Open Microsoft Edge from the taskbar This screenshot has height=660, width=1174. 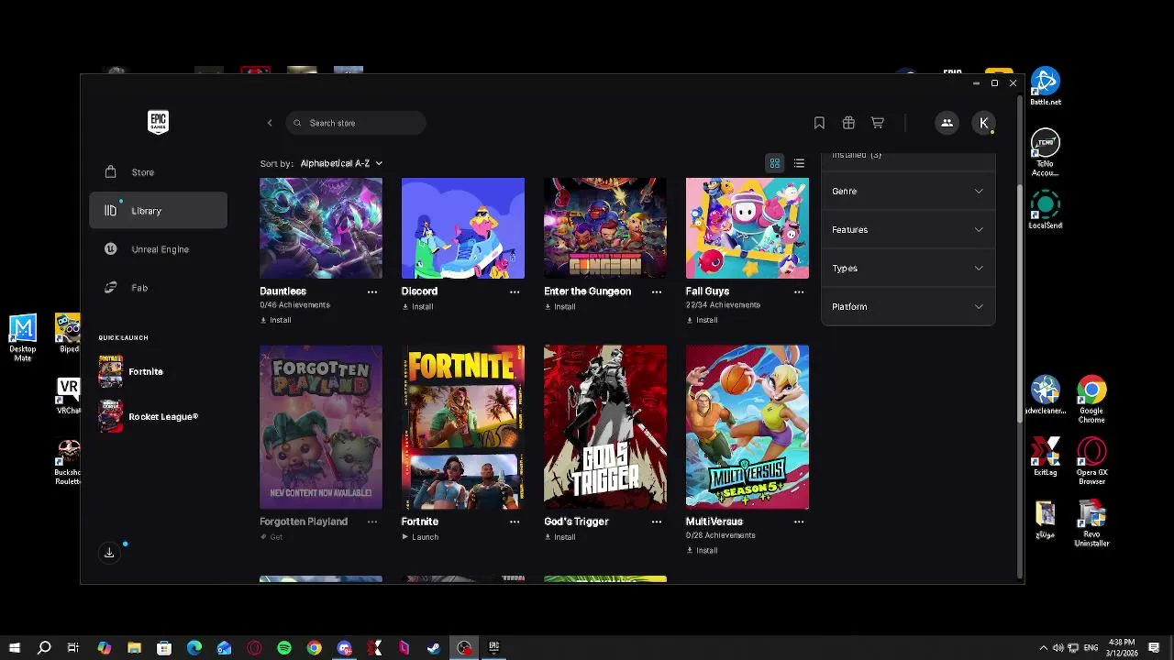194,648
